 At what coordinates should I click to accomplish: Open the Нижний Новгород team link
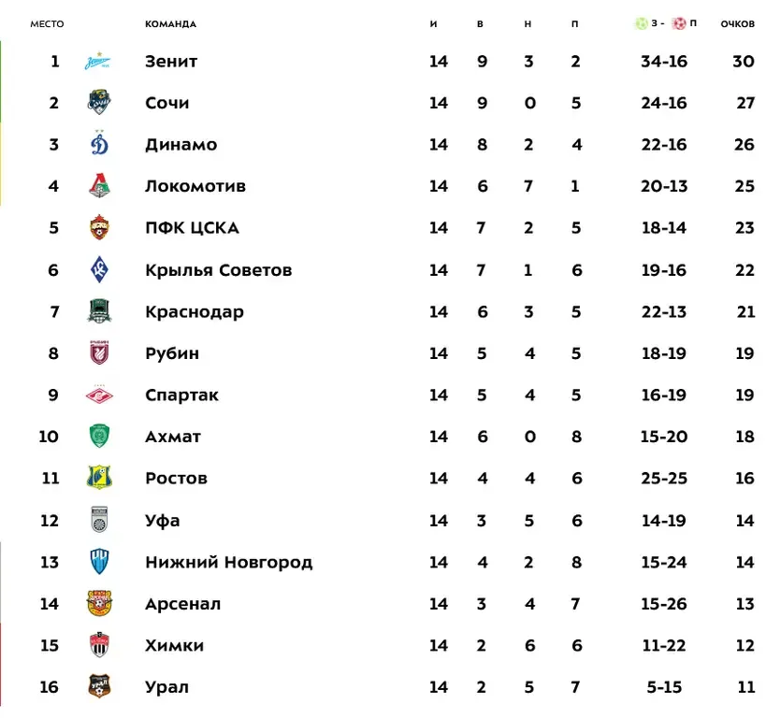click(228, 562)
